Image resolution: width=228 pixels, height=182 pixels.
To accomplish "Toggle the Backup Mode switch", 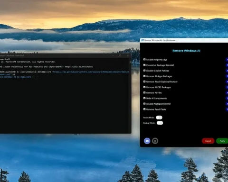I will click(x=160, y=123).
